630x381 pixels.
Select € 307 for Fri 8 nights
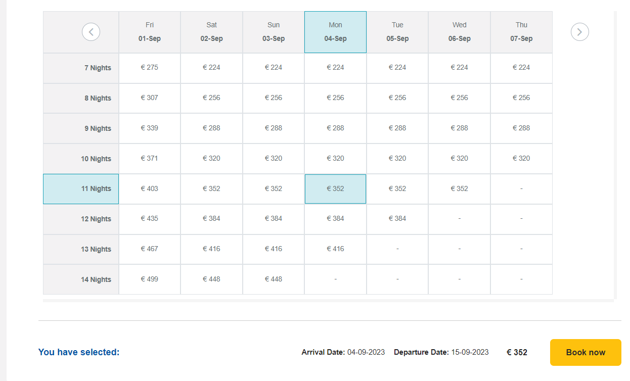pyautogui.click(x=150, y=98)
